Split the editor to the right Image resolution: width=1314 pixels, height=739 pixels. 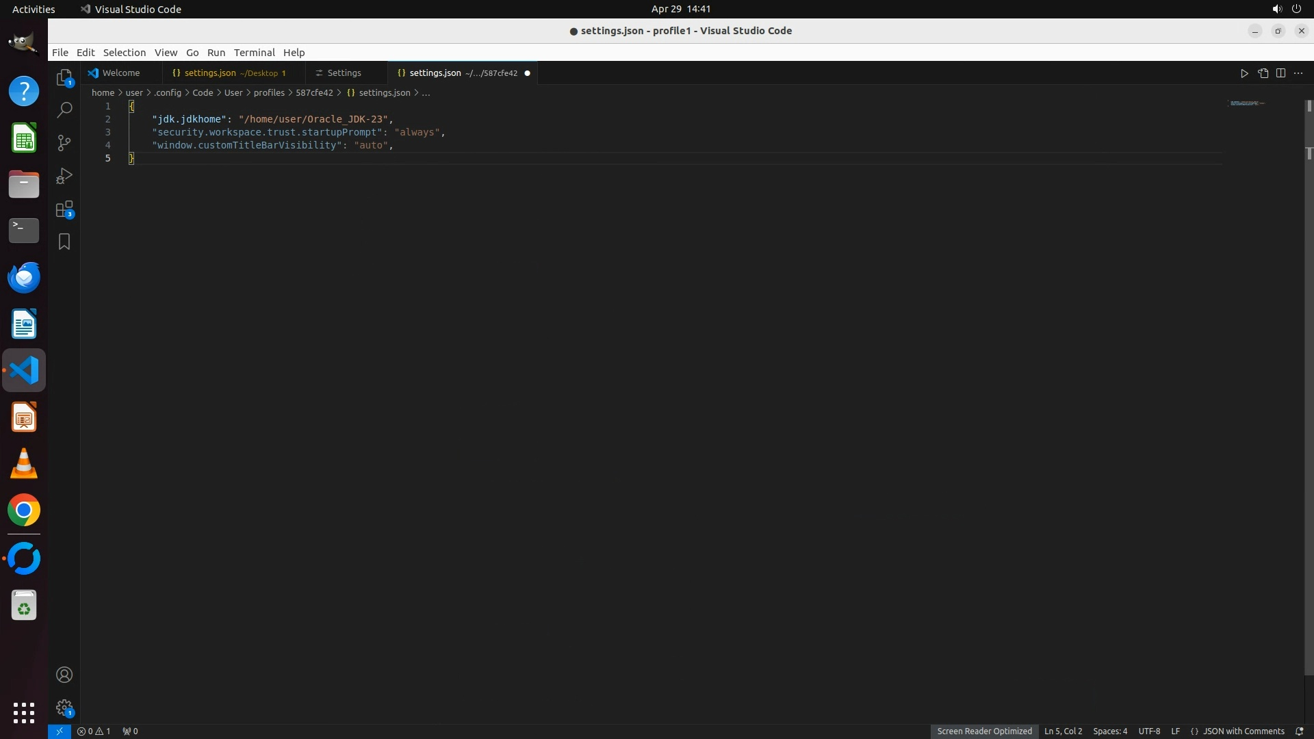click(x=1280, y=73)
